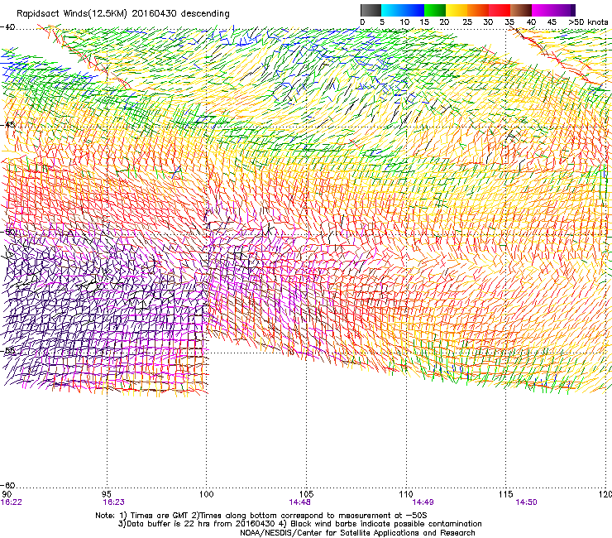Click the longitude axis label '90'
Screen dimensions: 612x538
click(x=7, y=494)
